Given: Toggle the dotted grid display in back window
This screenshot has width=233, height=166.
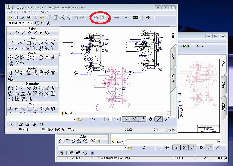Looking at the screenshot, I should pyautogui.click(x=160, y=147).
